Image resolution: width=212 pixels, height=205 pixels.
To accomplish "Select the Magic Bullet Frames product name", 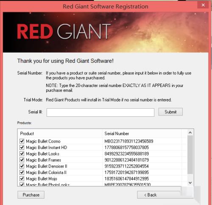I will coord(44,160).
